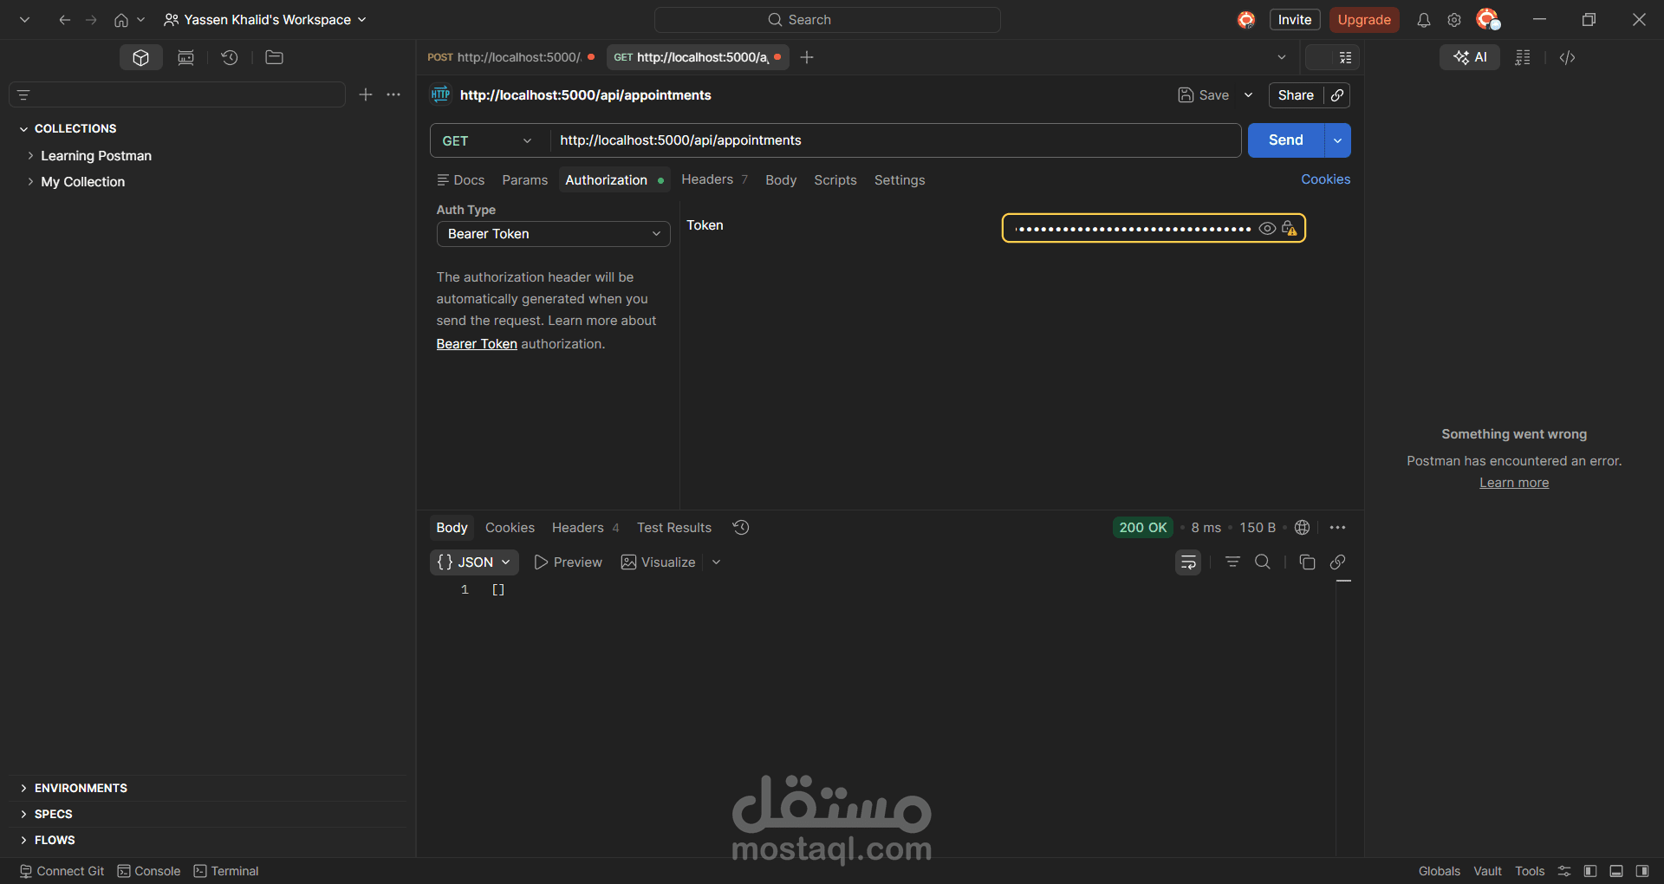Expand the My Collection tree item
Screen dimensions: 1664x884
point(30,182)
